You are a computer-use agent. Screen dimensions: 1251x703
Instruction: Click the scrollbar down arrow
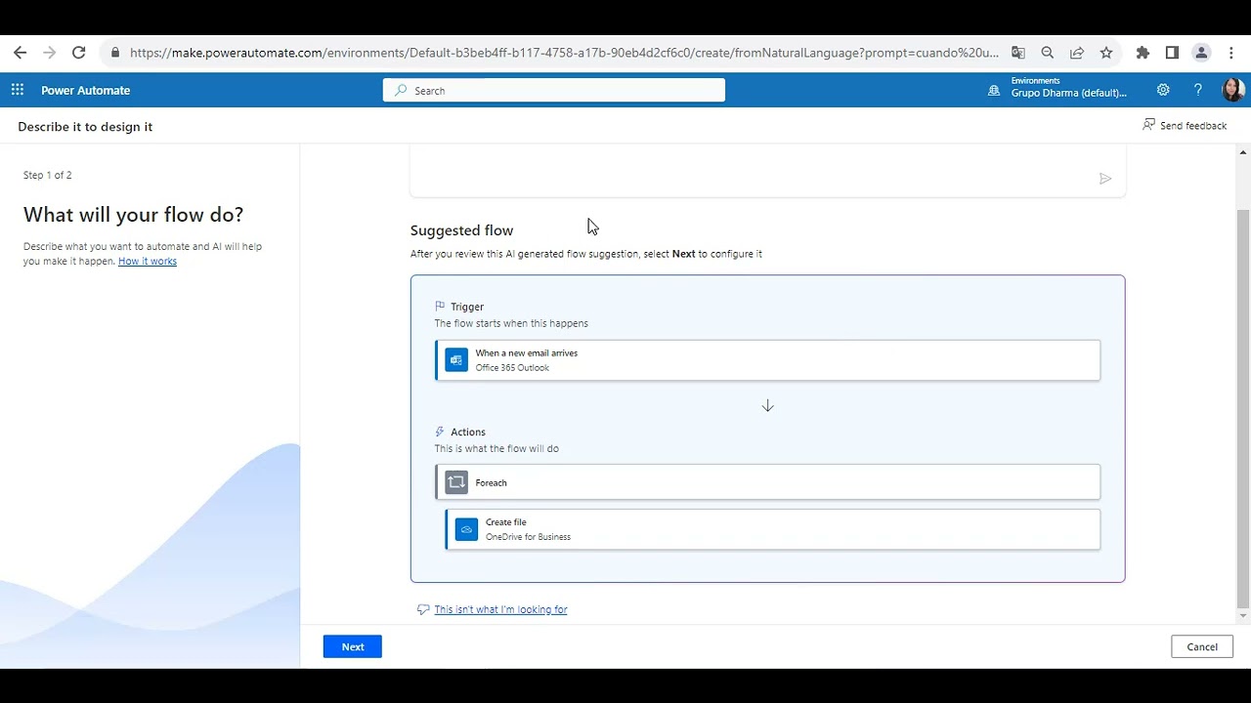point(1243,616)
